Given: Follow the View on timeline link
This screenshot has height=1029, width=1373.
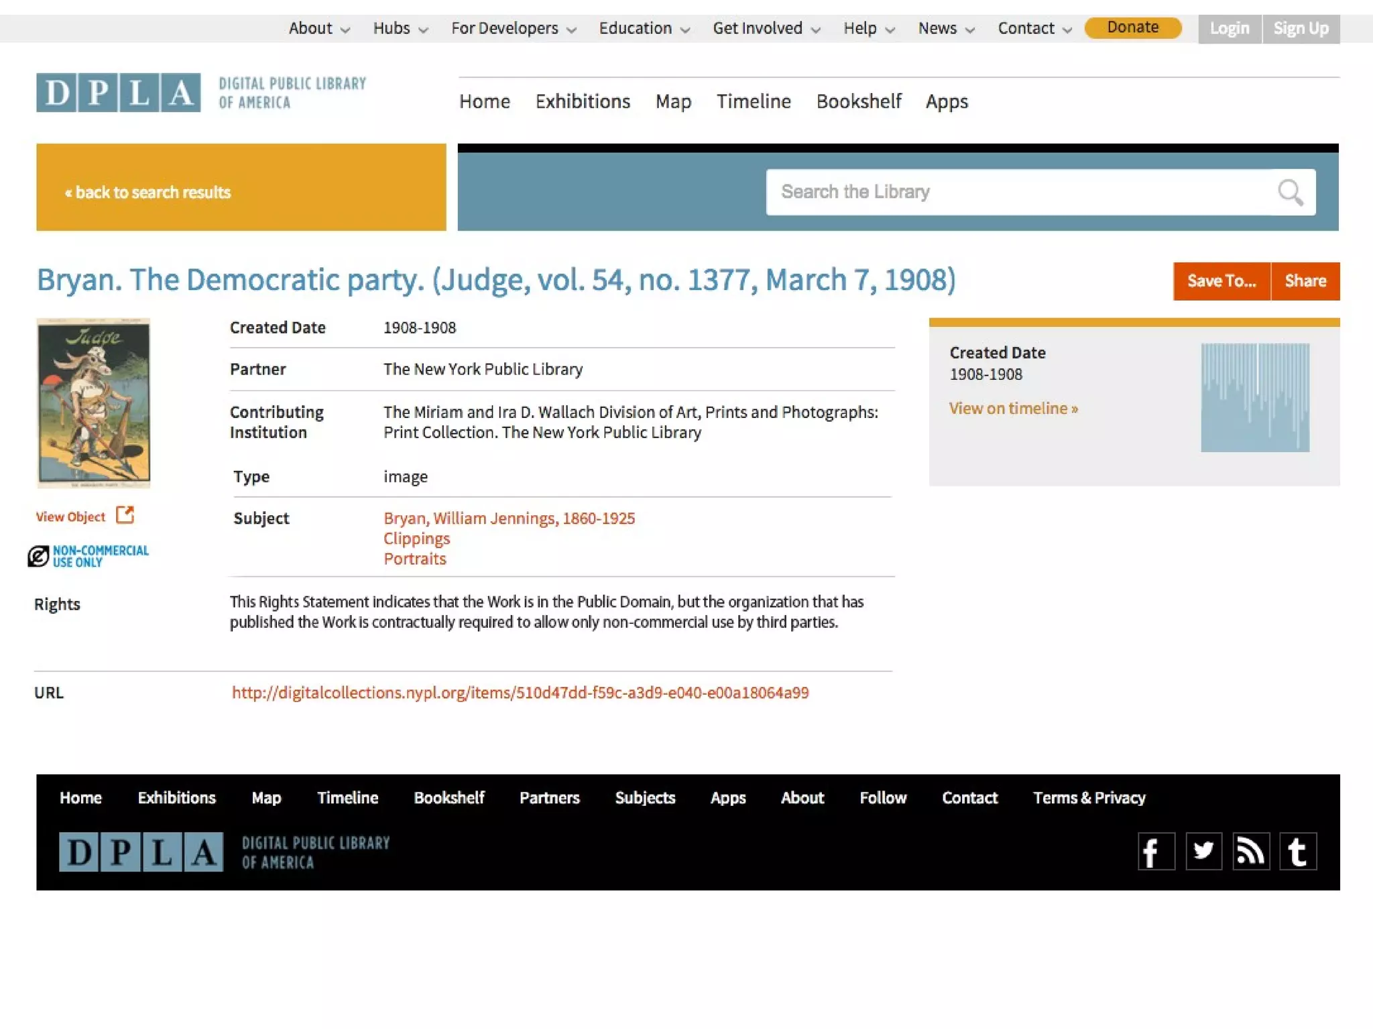Looking at the screenshot, I should click(1013, 409).
